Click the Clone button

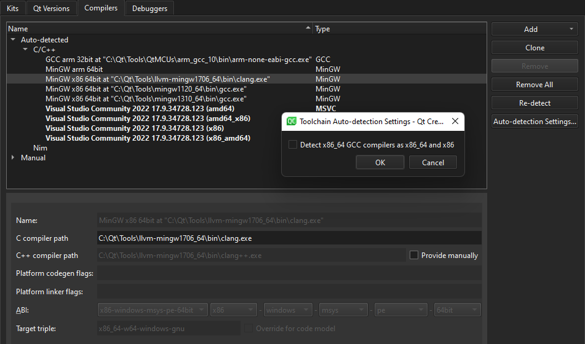[534, 48]
